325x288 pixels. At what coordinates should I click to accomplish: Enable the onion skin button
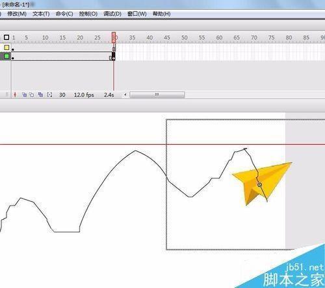24,95
